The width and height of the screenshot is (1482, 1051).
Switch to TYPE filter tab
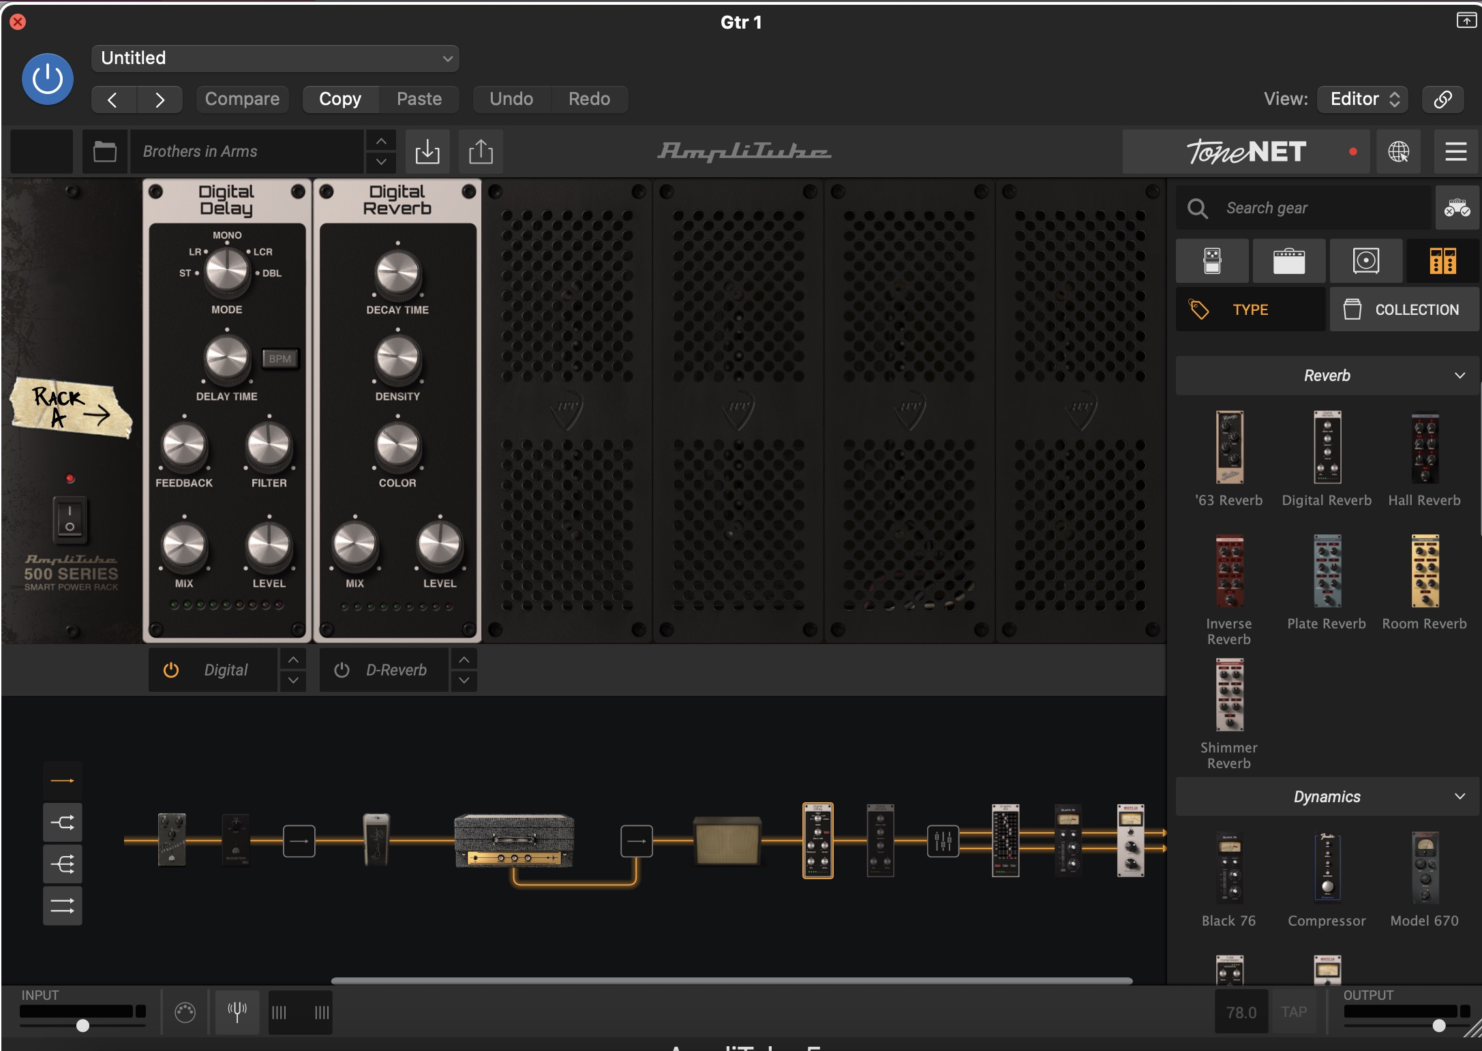(x=1250, y=309)
